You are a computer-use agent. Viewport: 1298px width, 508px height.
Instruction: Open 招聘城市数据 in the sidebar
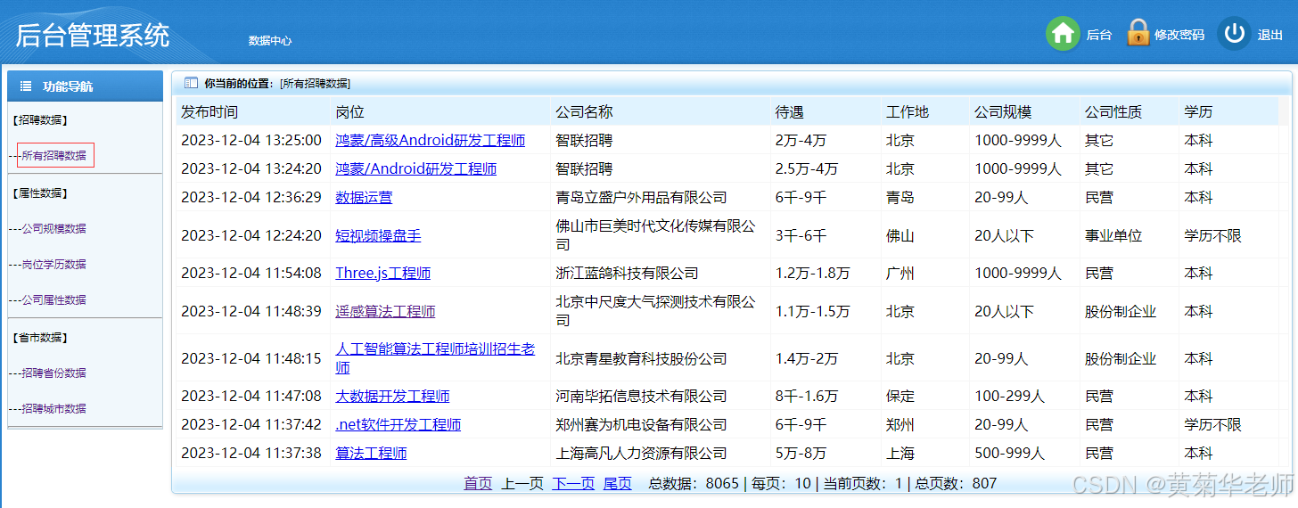54,408
